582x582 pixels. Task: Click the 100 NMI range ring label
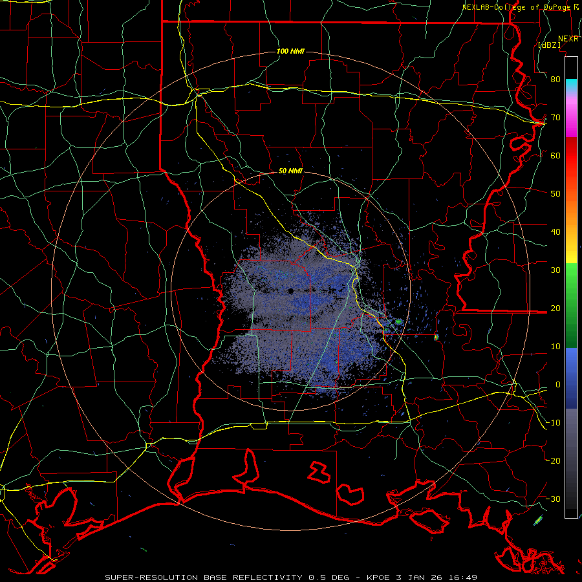coord(290,51)
